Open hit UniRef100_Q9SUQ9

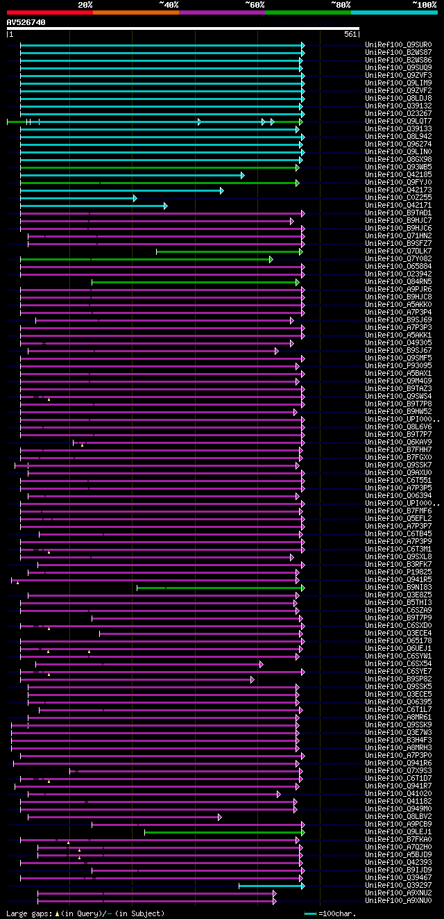coord(398,68)
